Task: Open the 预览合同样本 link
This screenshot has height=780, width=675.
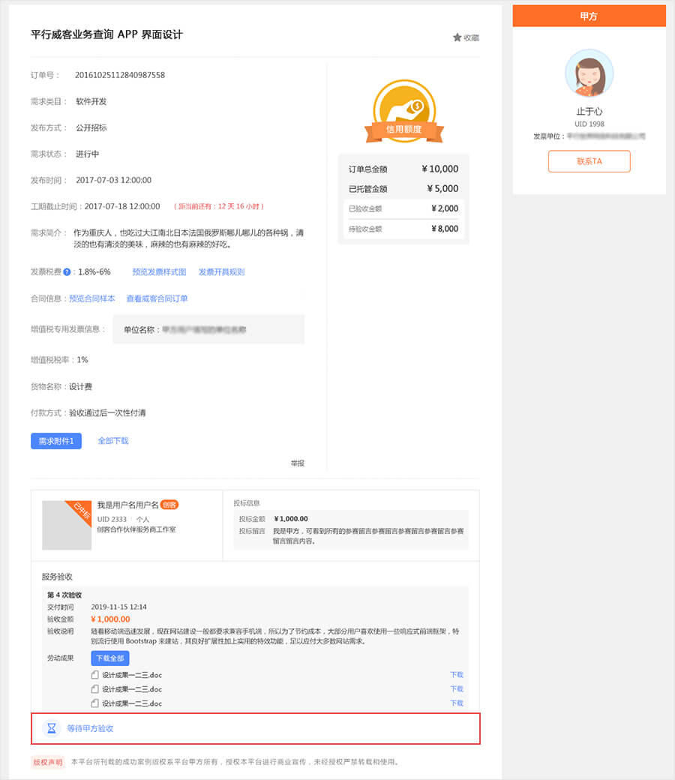Action: (92, 298)
